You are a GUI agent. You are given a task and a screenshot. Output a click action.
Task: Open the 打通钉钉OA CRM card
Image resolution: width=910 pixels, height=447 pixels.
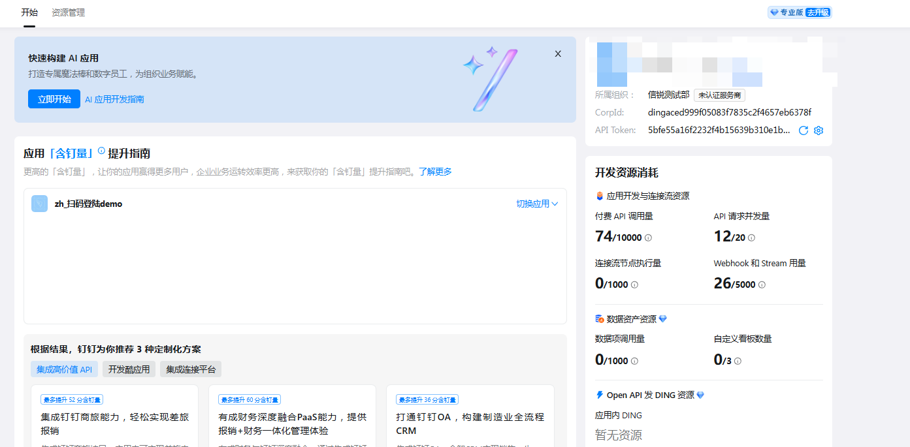[x=470, y=416]
